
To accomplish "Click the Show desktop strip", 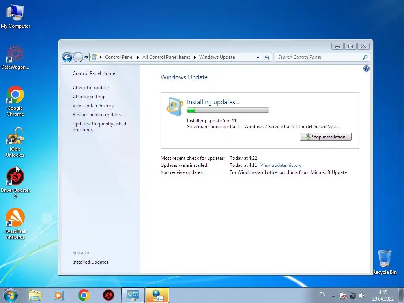I will pos(401,295).
